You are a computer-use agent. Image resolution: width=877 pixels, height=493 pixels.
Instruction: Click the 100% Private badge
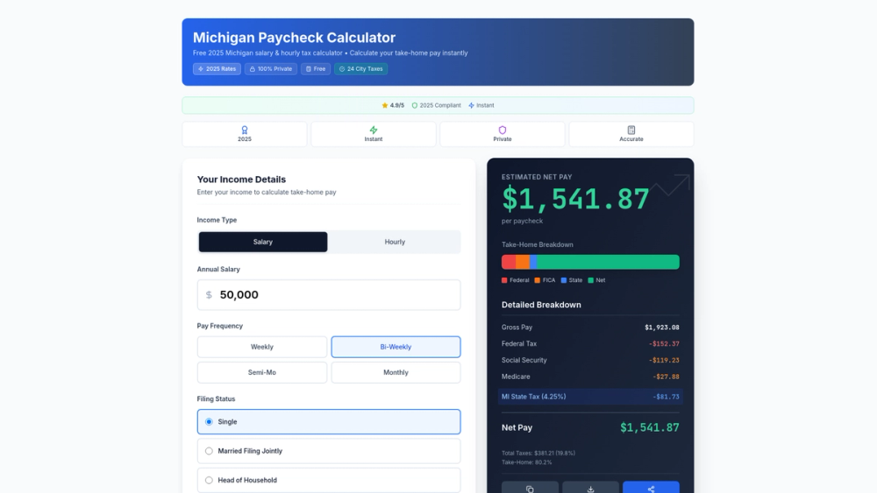point(271,68)
